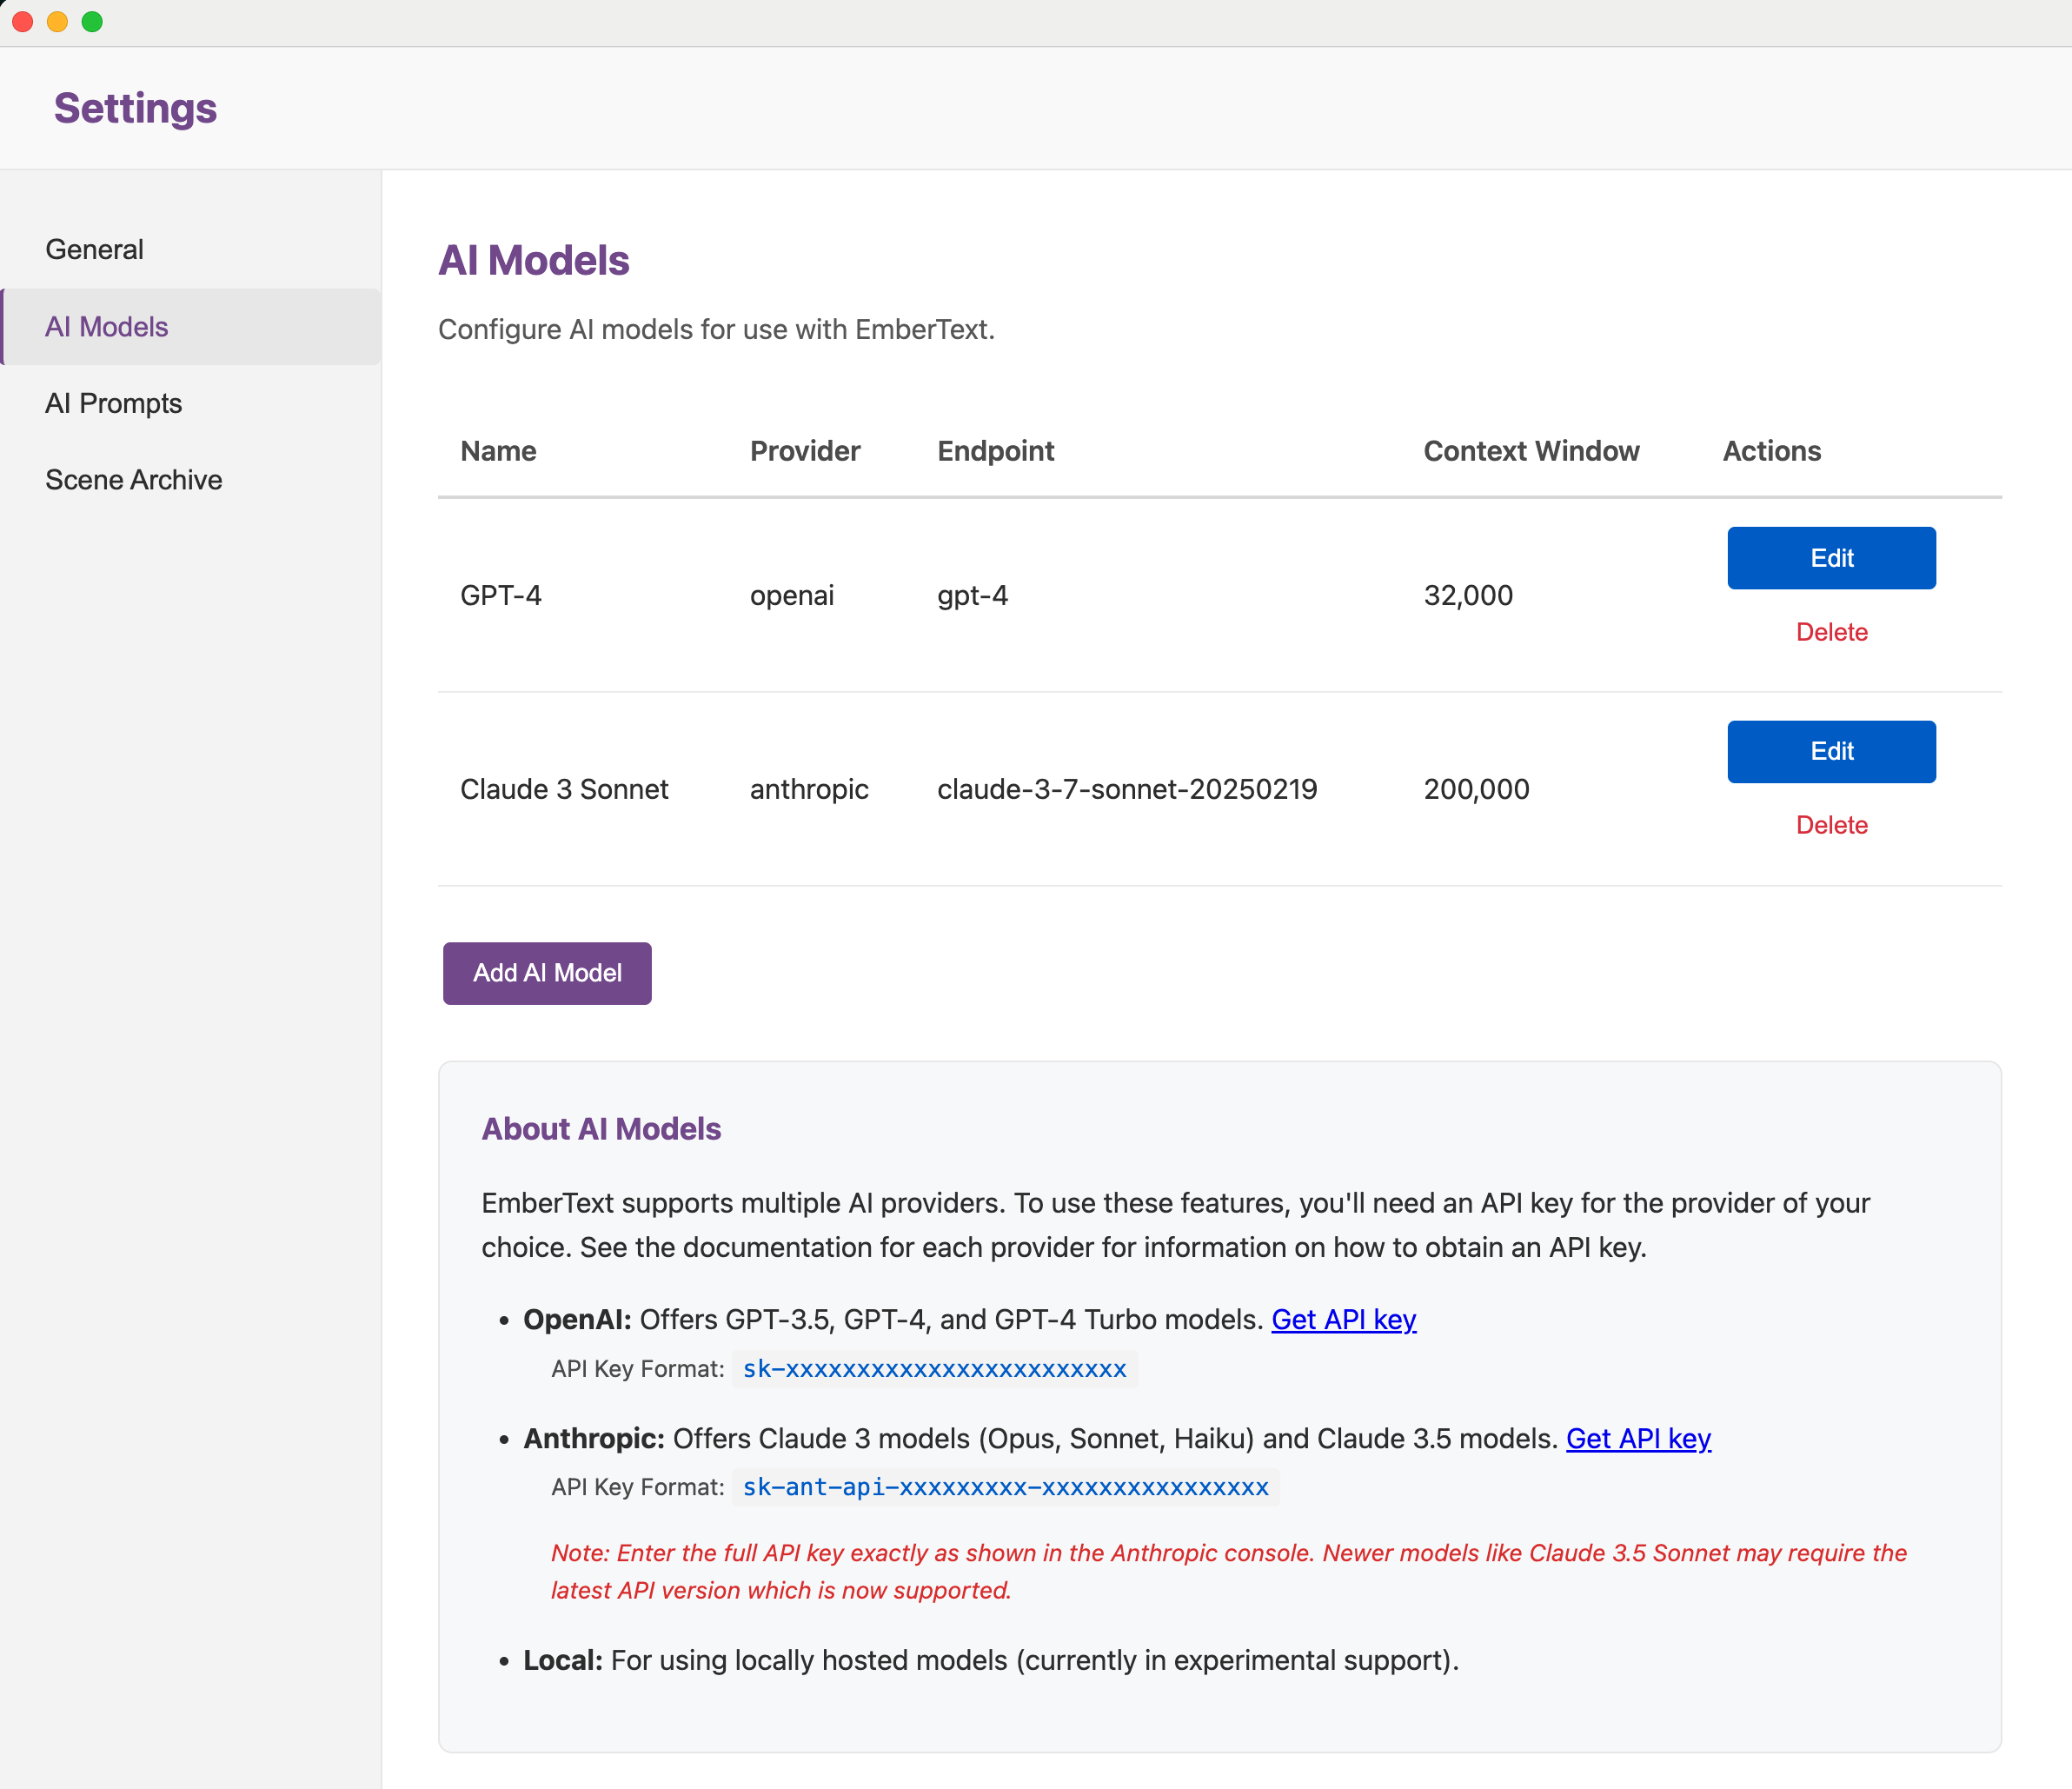Click the OpenAI API key format sample
The image size is (2072, 1789).
pos(934,1369)
